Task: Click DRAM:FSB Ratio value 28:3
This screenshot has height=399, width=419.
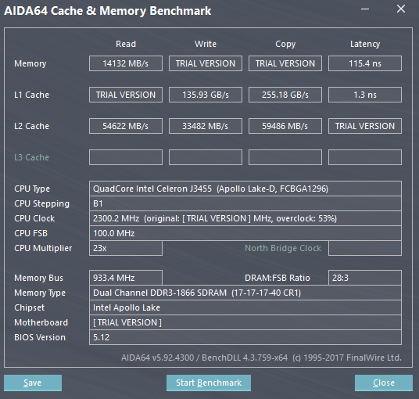Action: click(365, 278)
